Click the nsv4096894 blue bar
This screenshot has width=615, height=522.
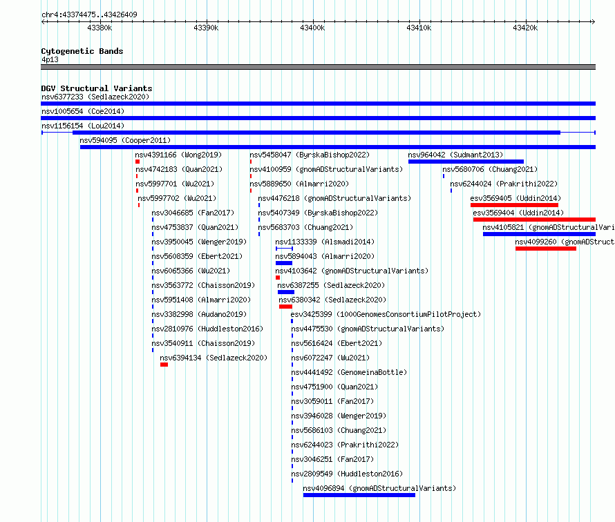pyautogui.click(x=359, y=495)
